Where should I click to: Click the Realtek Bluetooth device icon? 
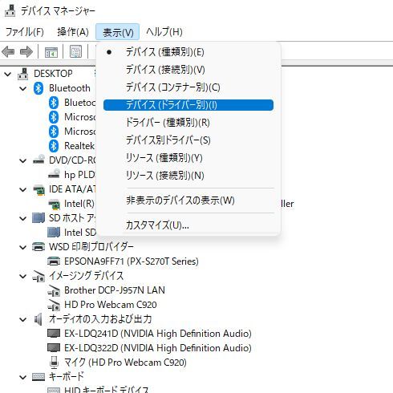click(54, 146)
